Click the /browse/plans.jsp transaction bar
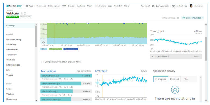 pyautogui.click(x=66, y=75)
